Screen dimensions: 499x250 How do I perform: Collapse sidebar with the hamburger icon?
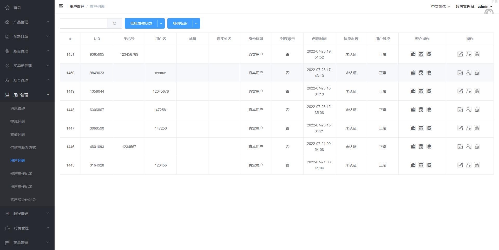coord(61,6)
